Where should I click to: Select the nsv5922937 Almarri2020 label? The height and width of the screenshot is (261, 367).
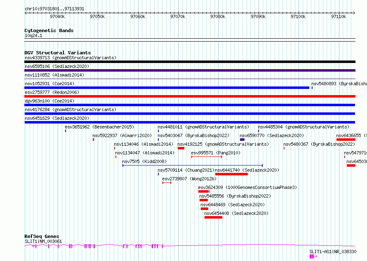(122, 135)
